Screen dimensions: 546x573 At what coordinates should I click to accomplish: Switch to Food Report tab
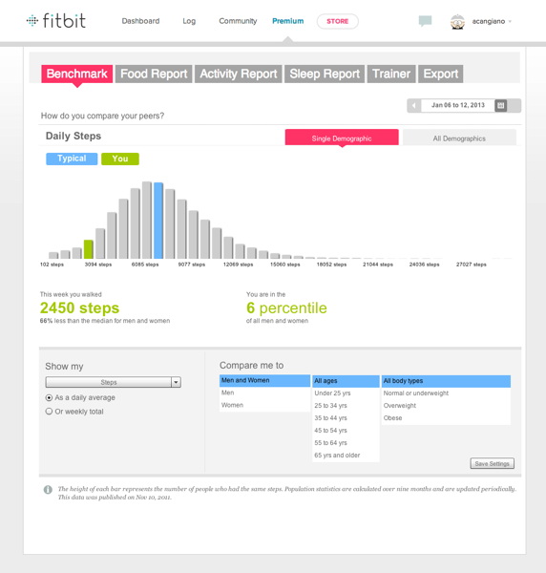click(x=154, y=74)
